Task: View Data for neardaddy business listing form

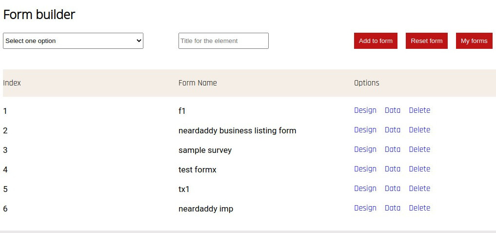Action: point(392,130)
